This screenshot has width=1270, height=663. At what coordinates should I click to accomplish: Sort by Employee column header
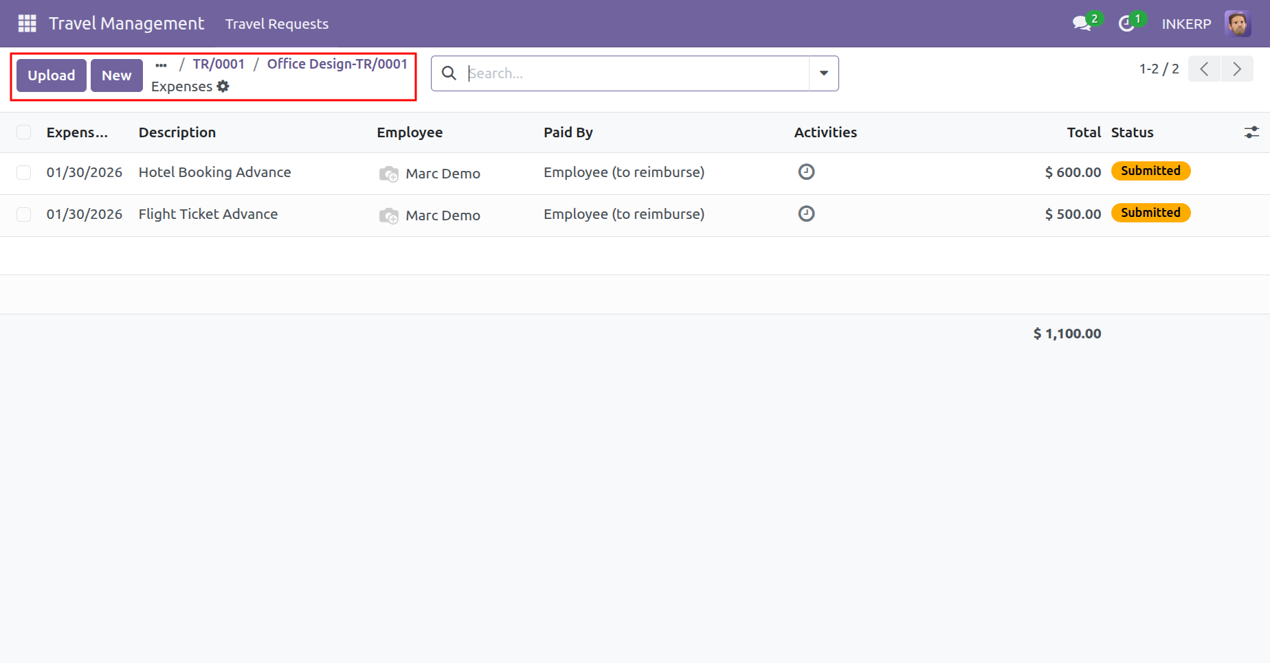pyautogui.click(x=410, y=132)
